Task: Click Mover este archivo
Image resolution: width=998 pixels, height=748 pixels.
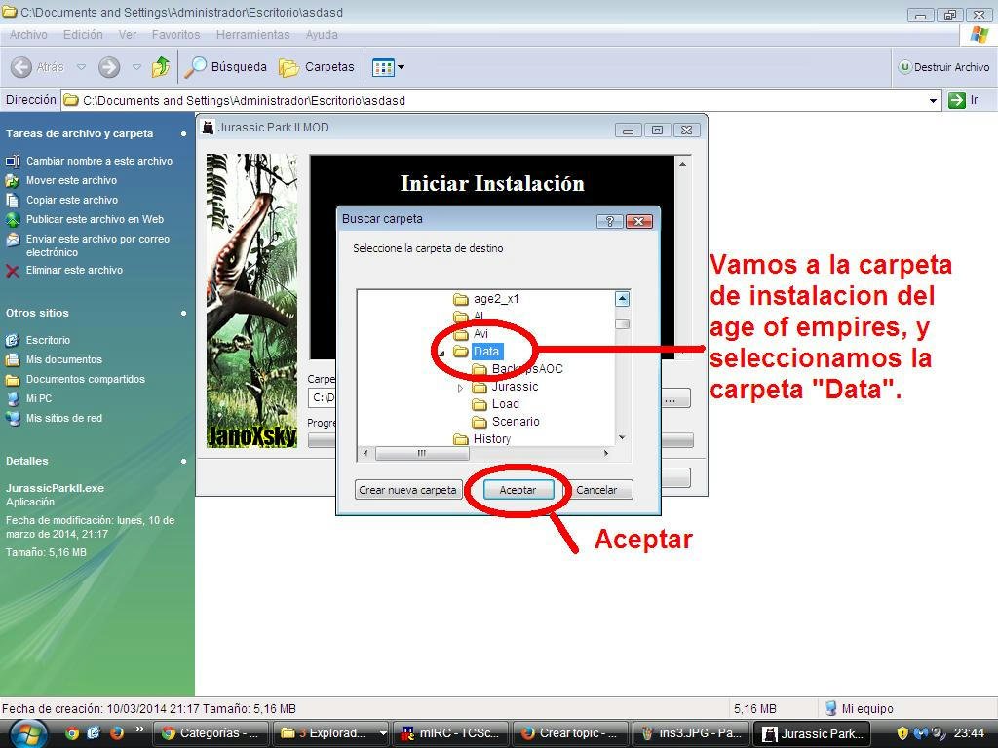Action: point(71,180)
